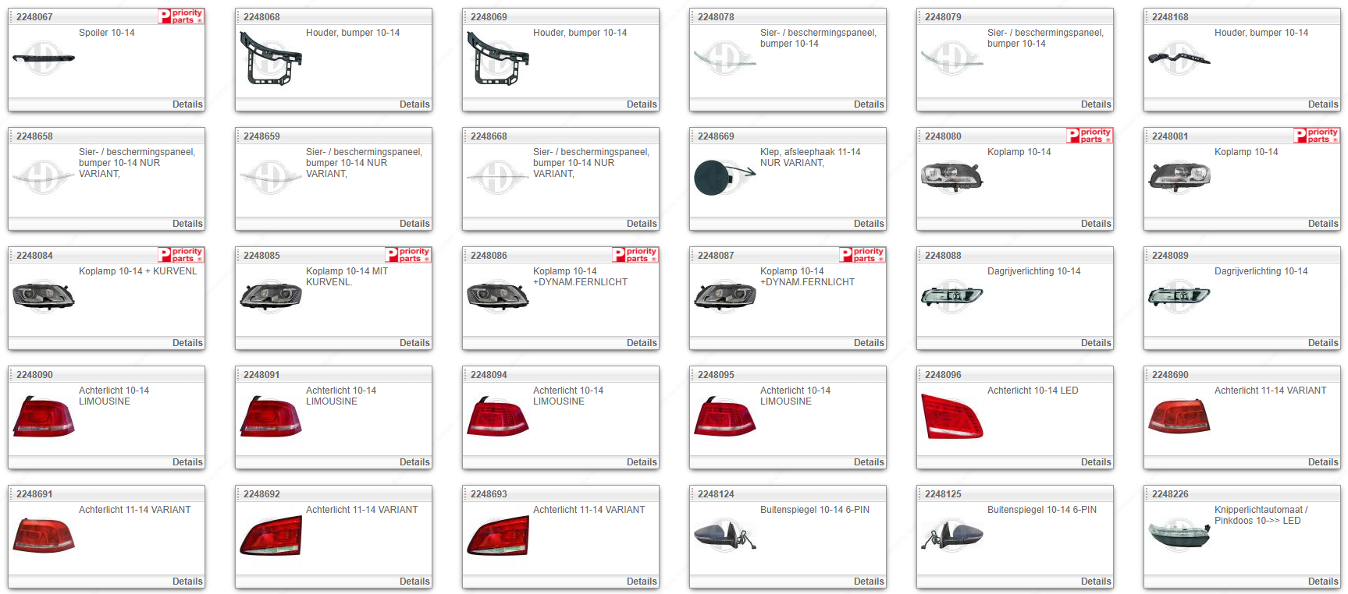
Task: Click priority parts badge on item 2248086
Action: pos(635,255)
